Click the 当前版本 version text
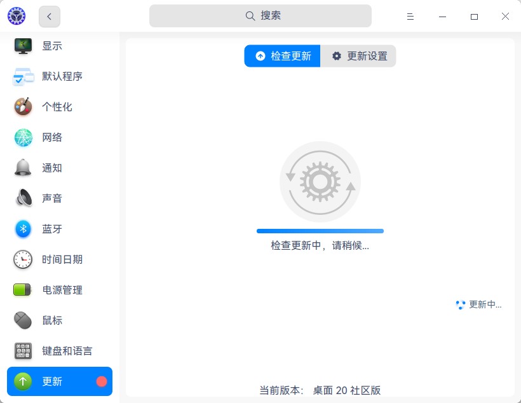Image resolution: width=521 pixels, height=403 pixels. coord(320,390)
